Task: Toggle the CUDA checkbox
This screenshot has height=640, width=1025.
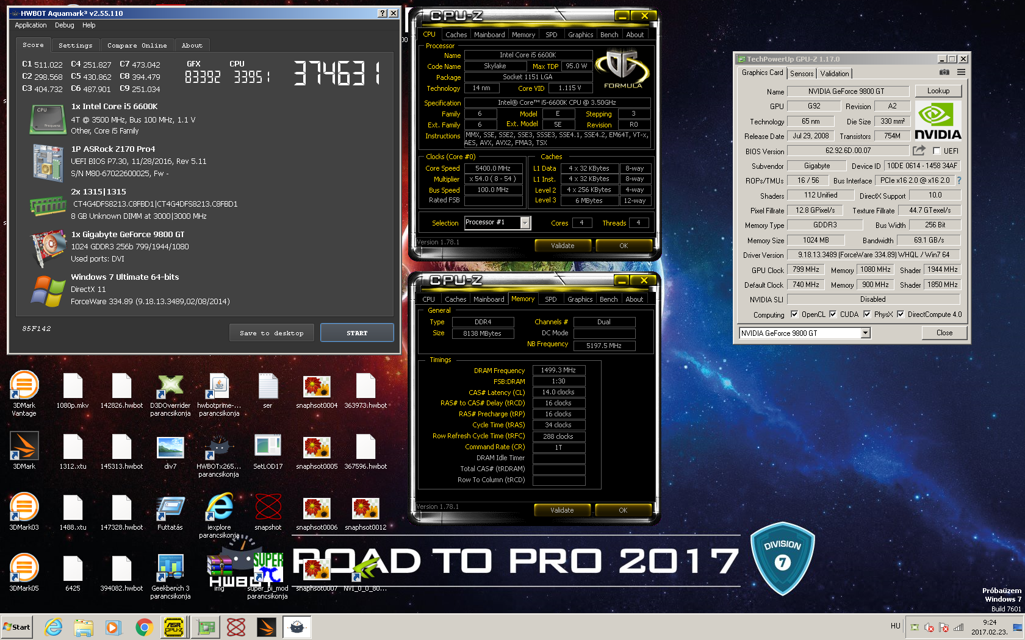Action: tap(833, 315)
